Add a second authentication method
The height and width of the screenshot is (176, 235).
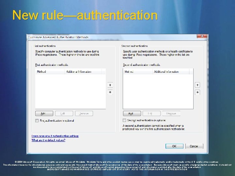[x=132, y=113]
